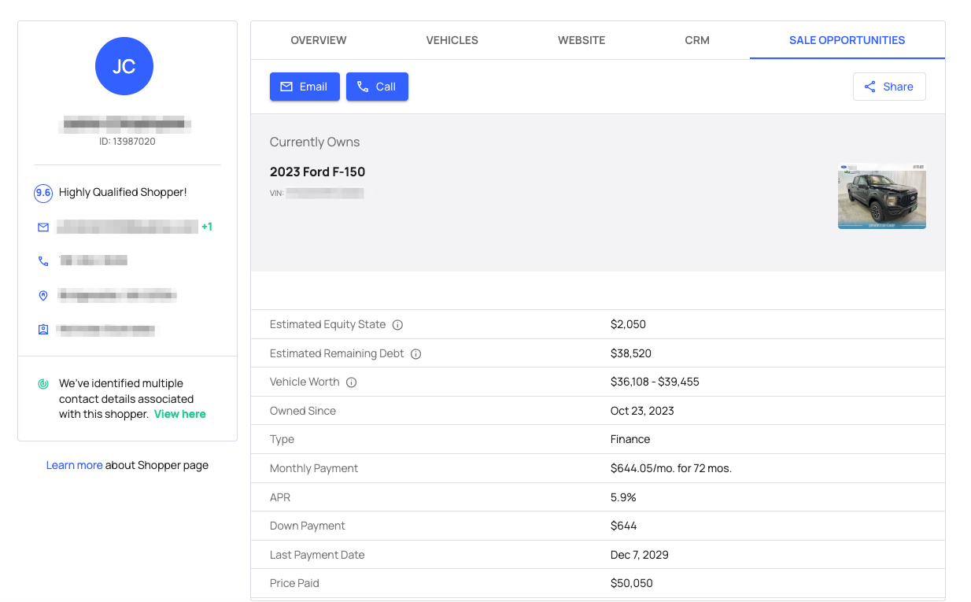Click the Call button

(377, 87)
